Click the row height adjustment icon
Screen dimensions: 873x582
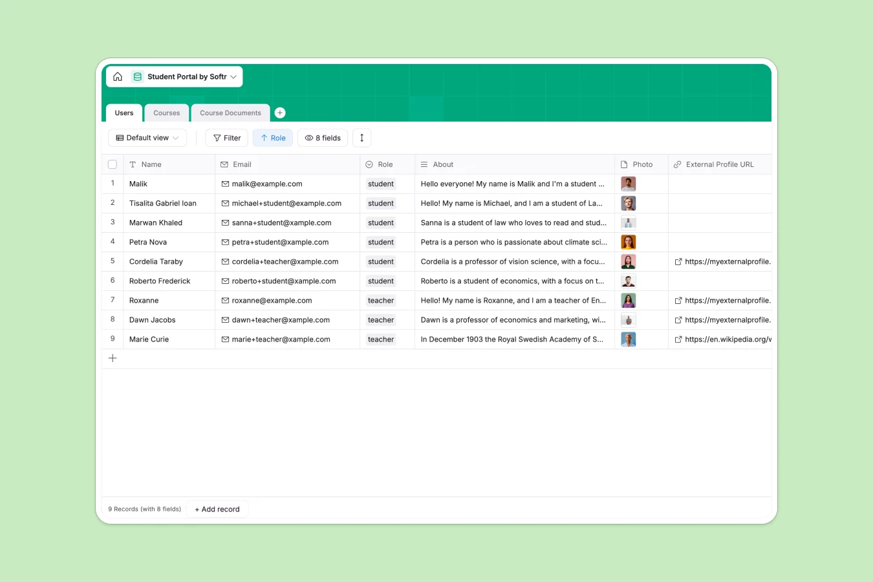(x=361, y=138)
